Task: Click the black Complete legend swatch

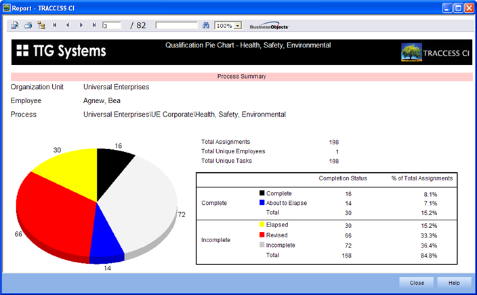Action: (262, 193)
